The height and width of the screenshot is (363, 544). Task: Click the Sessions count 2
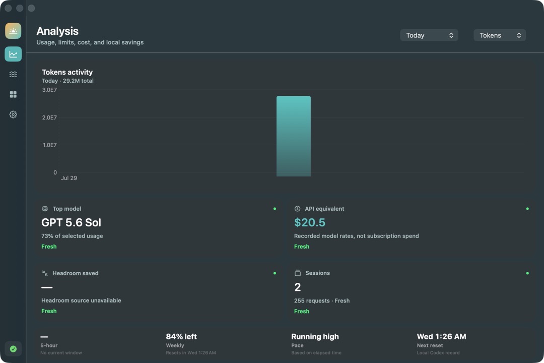298,287
